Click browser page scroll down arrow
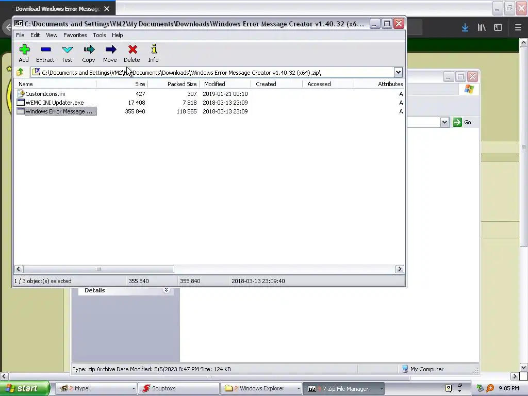This screenshot has height=396, width=528. pos(523,367)
